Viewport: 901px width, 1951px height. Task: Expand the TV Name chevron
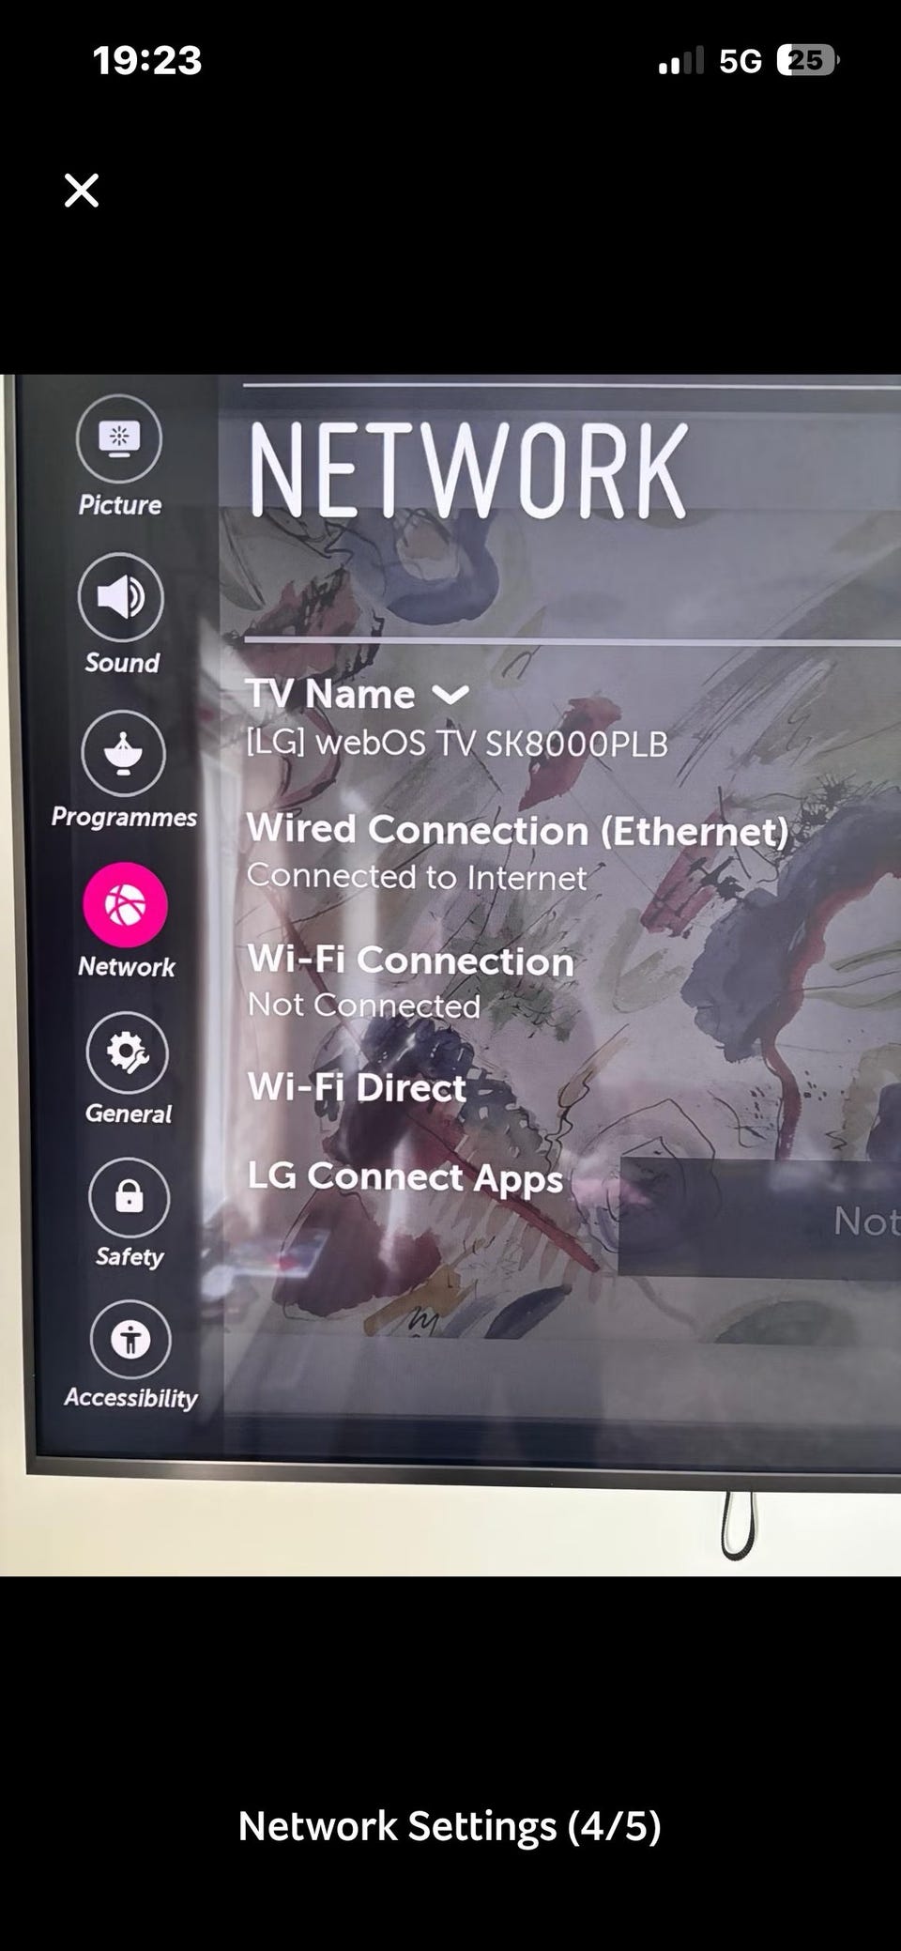(450, 695)
